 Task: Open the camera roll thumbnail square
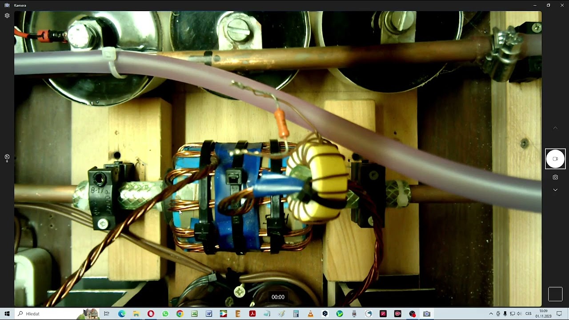tap(555, 294)
